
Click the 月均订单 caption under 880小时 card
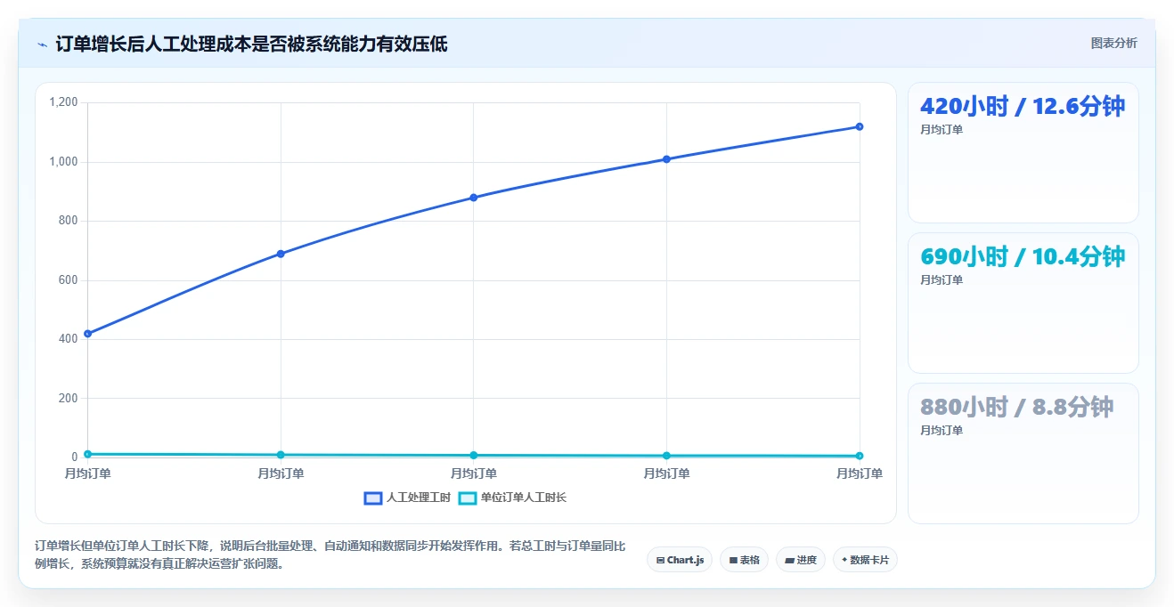click(x=942, y=430)
